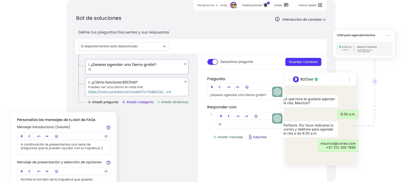
Task: Reset the Mensaje introductorio text with the refresh icon
Action: click(106, 136)
